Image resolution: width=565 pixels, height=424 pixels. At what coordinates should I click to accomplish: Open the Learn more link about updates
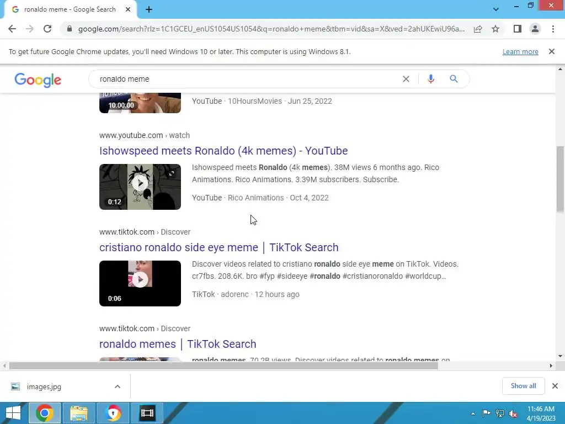520,51
